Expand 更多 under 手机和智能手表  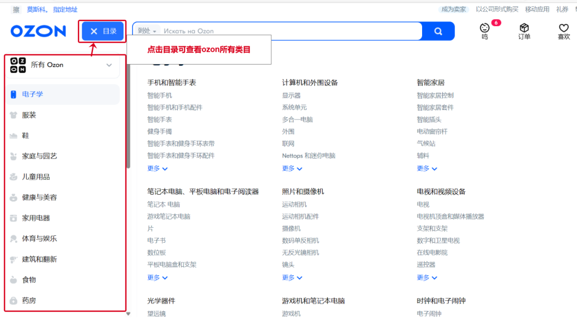[x=158, y=168]
